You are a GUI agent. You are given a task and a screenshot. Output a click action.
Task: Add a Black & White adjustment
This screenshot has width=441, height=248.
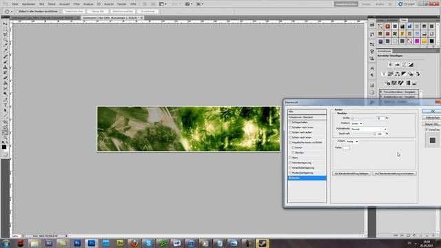(x=404, y=74)
